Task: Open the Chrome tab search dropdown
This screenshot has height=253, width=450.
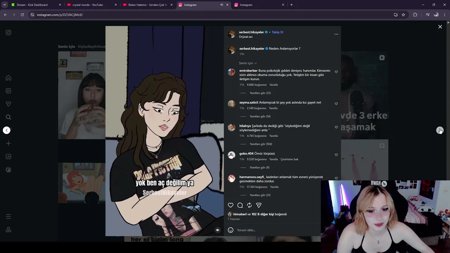Action: [5, 5]
